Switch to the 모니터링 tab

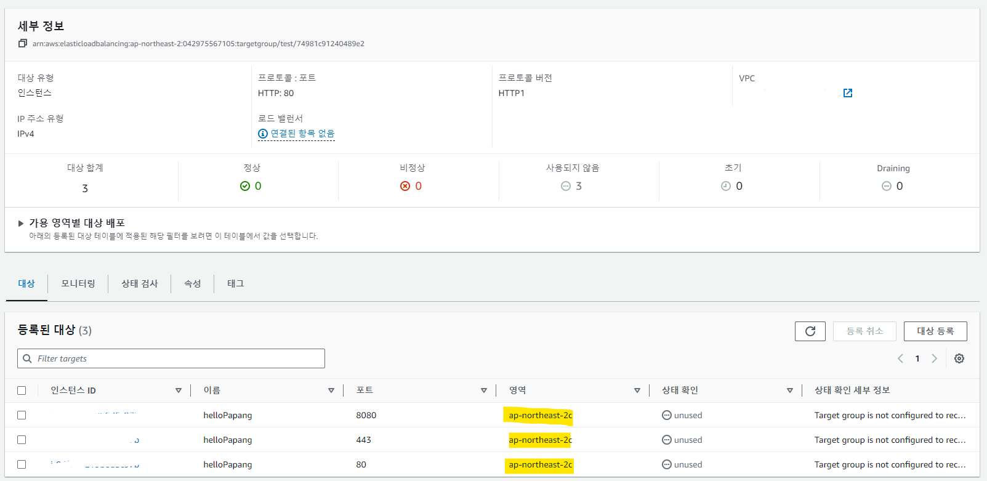pos(78,283)
